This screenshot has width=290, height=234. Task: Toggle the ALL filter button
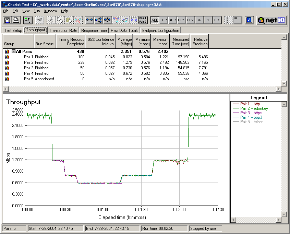pyautogui.click(x=155, y=20)
